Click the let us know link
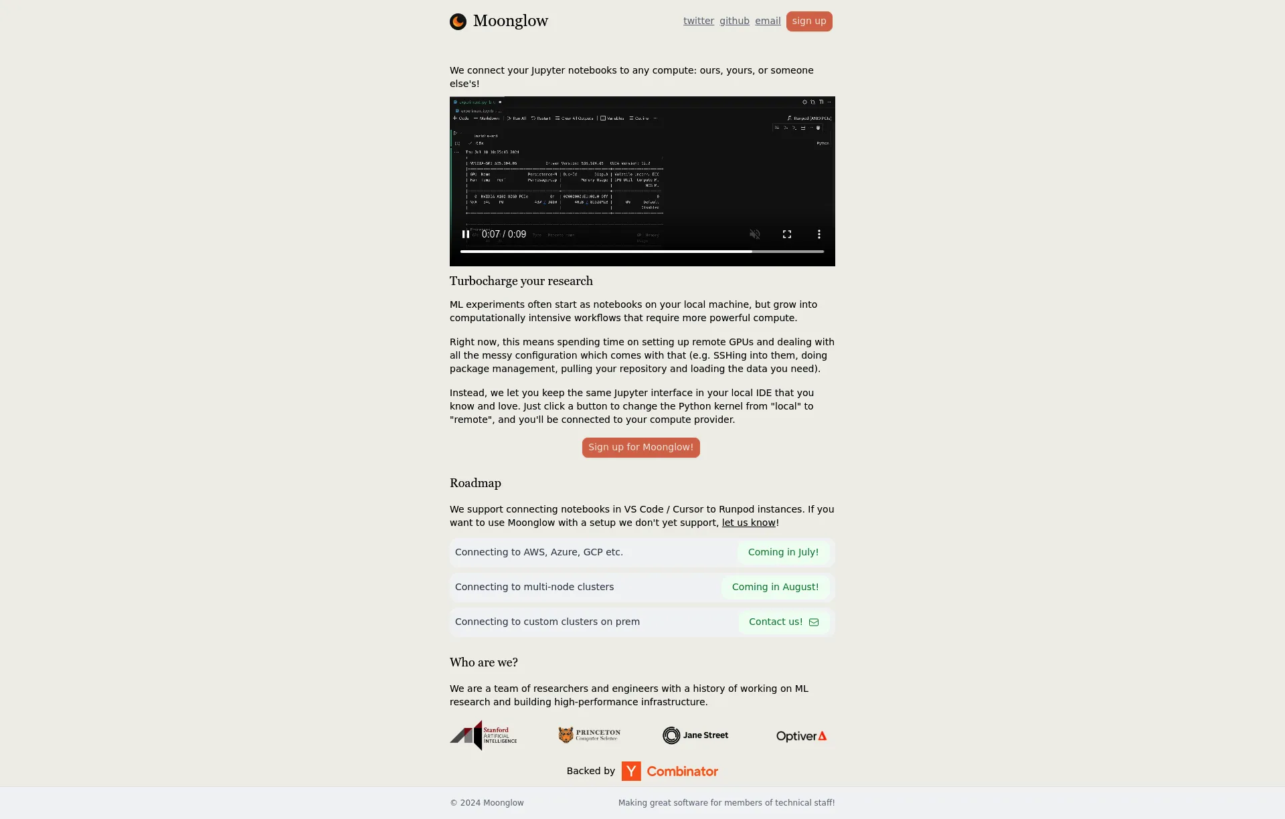The width and height of the screenshot is (1285, 819). (x=748, y=523)
